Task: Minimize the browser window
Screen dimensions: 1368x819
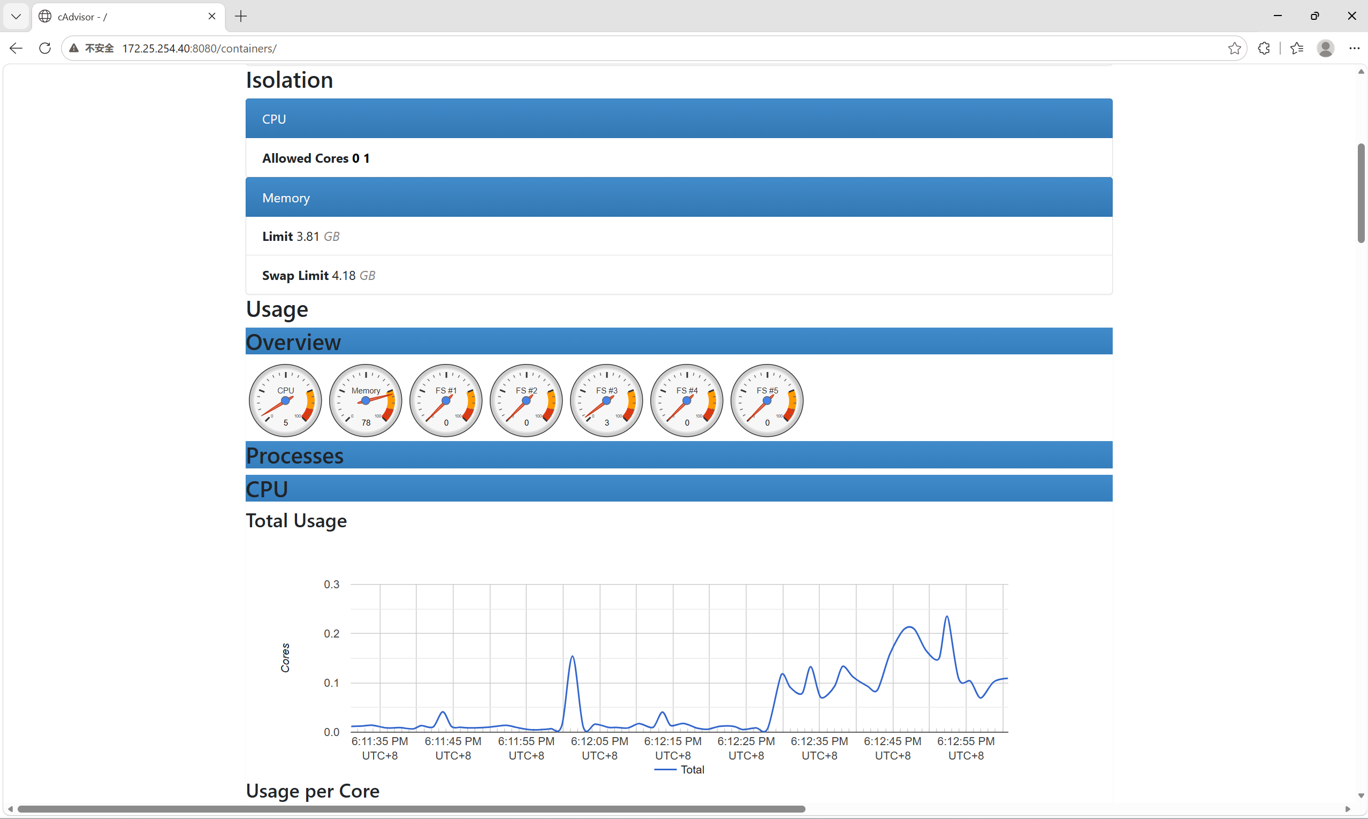Action: pyautogui.click(x=1278, y=16)
